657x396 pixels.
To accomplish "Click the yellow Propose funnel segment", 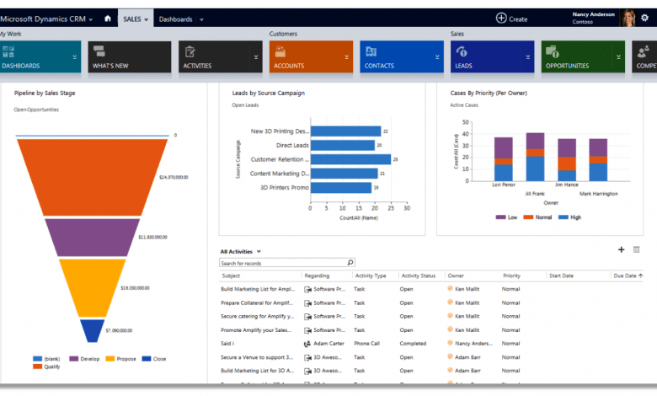I will coord(92,287).
